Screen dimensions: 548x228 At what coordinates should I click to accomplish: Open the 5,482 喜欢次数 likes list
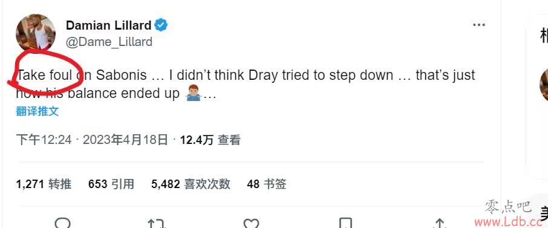pos(191,184)
